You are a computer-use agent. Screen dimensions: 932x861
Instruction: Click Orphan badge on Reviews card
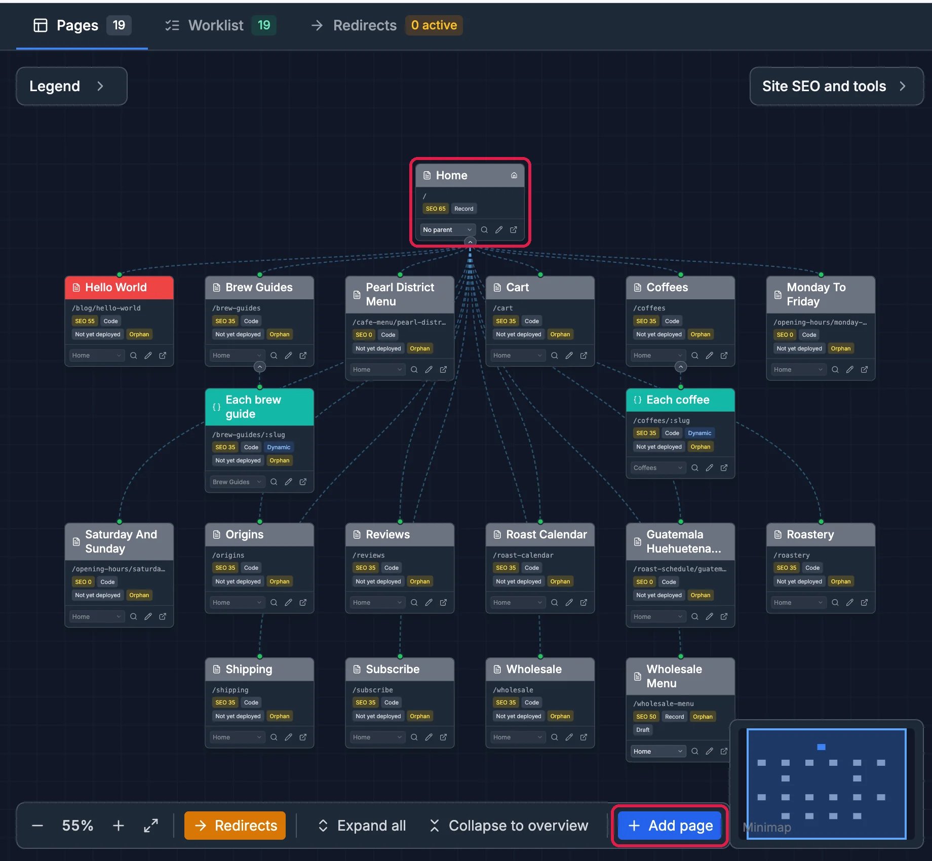[420, 582]
